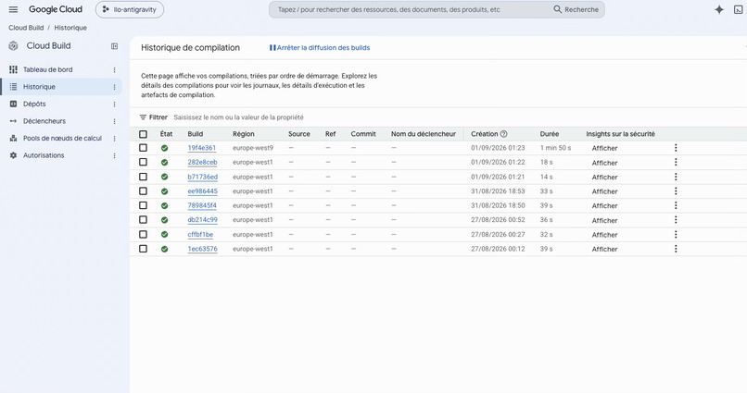Click success status icon for build 1ec63576

(x=164, y=249)
